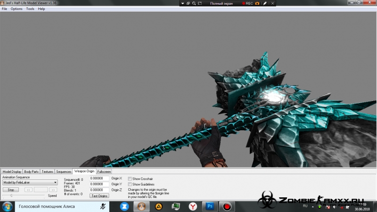Screen dimensions: 377x212
Task: Enable the Show Guidelines checkbox
Action: 130,184
